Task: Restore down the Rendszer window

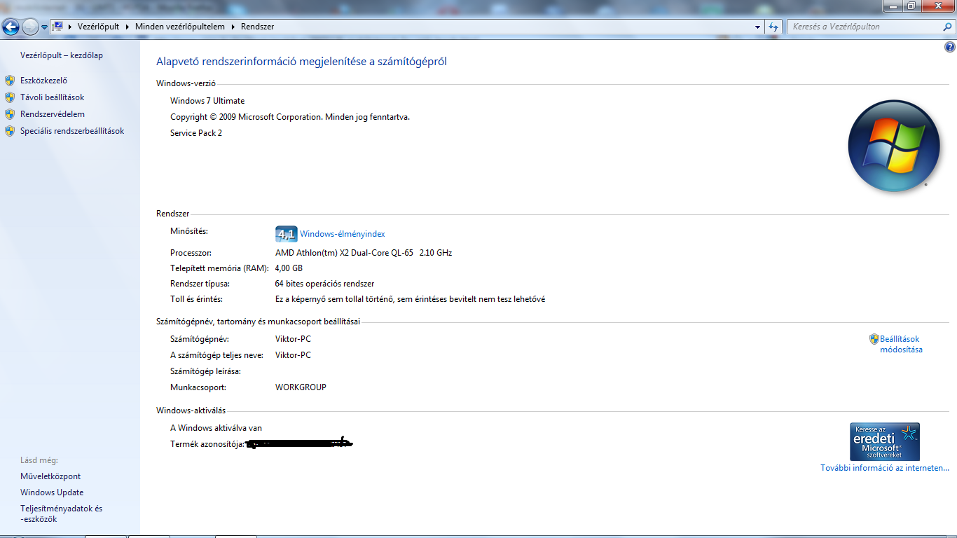Action: (x=911, y=6)
